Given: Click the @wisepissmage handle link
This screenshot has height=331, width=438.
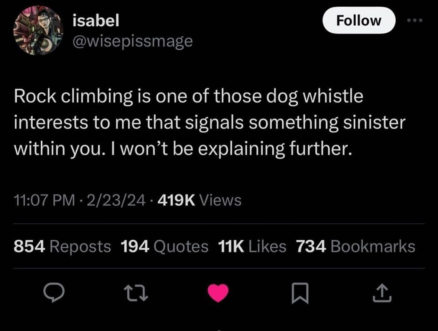Looking at the screenshot, I should coord(133,41).
